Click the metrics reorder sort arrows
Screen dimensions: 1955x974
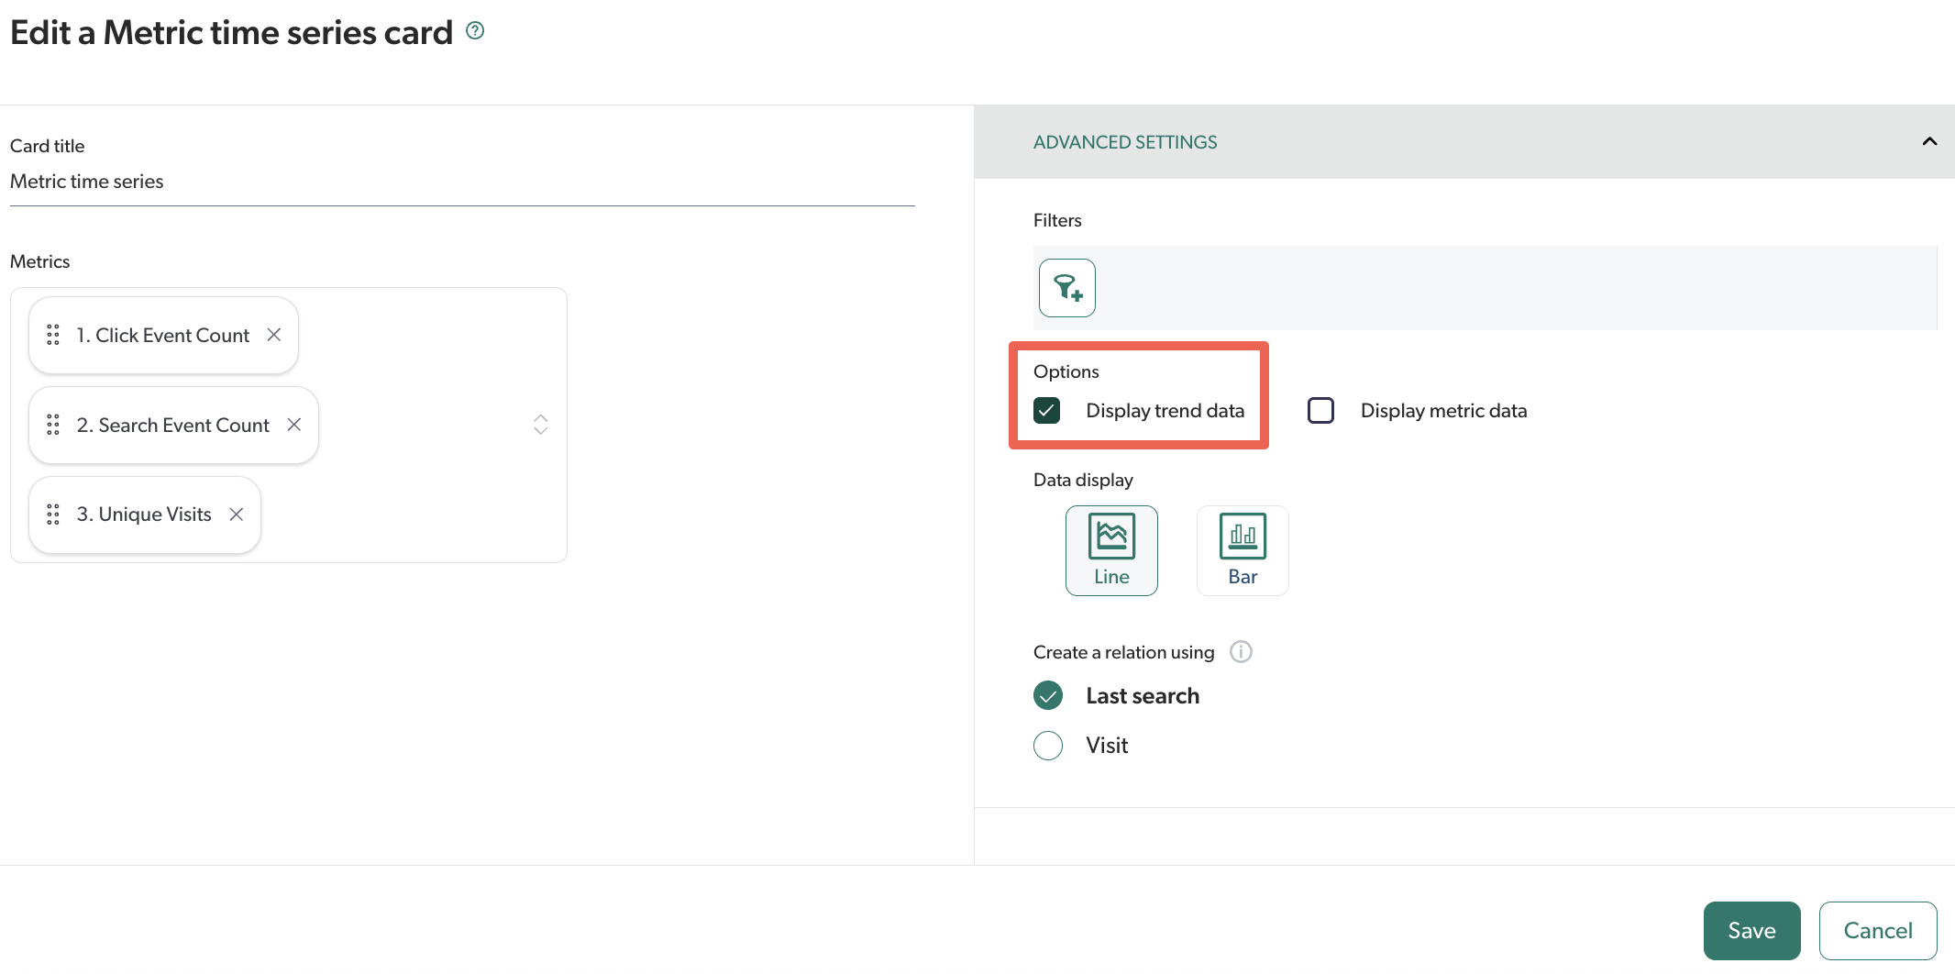tap(540, 425)
